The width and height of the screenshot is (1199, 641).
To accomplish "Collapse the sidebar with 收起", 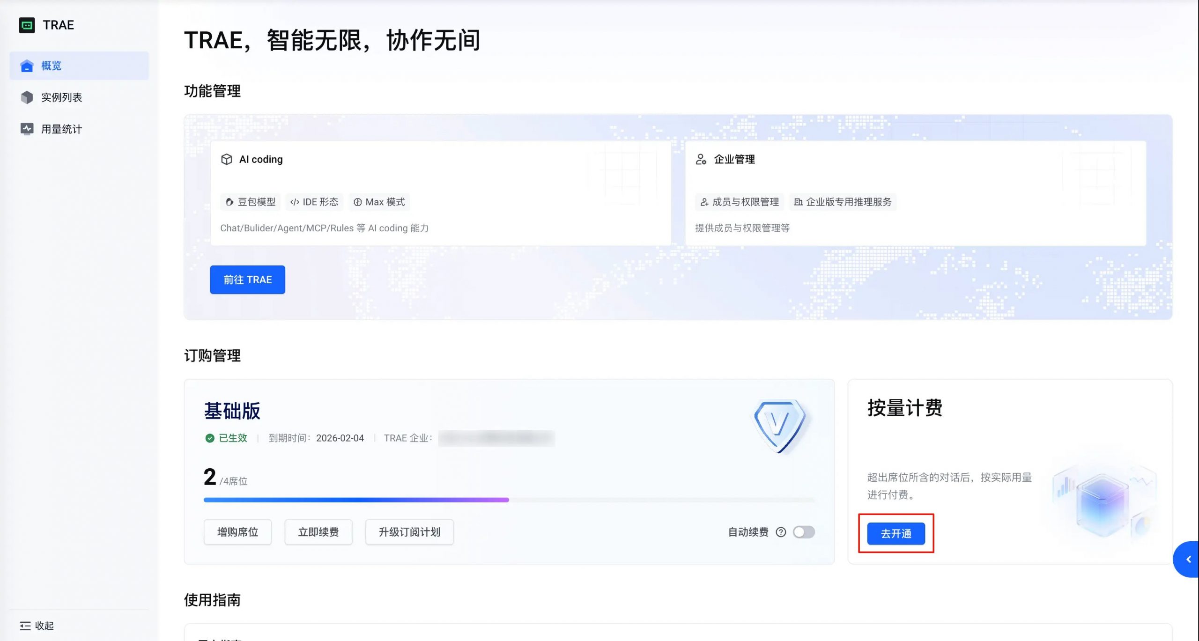I will coord(37,626).
